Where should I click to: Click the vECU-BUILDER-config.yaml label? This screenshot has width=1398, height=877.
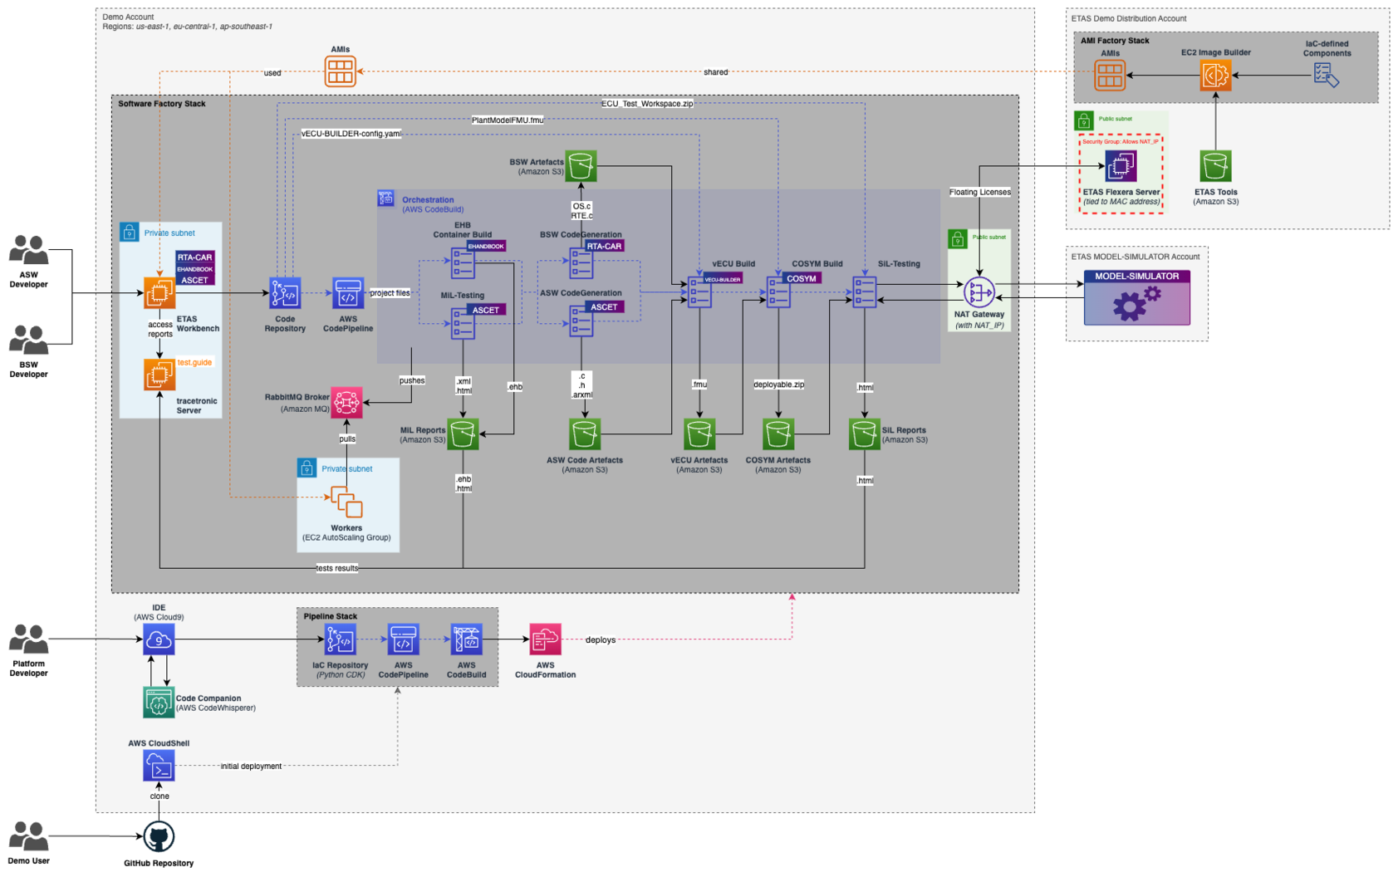(x=351, y=133)
